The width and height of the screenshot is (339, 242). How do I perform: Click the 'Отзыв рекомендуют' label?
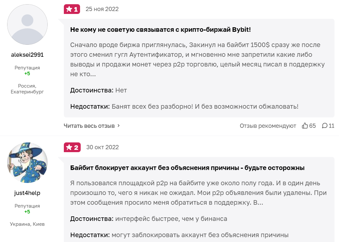coord(268,126)
